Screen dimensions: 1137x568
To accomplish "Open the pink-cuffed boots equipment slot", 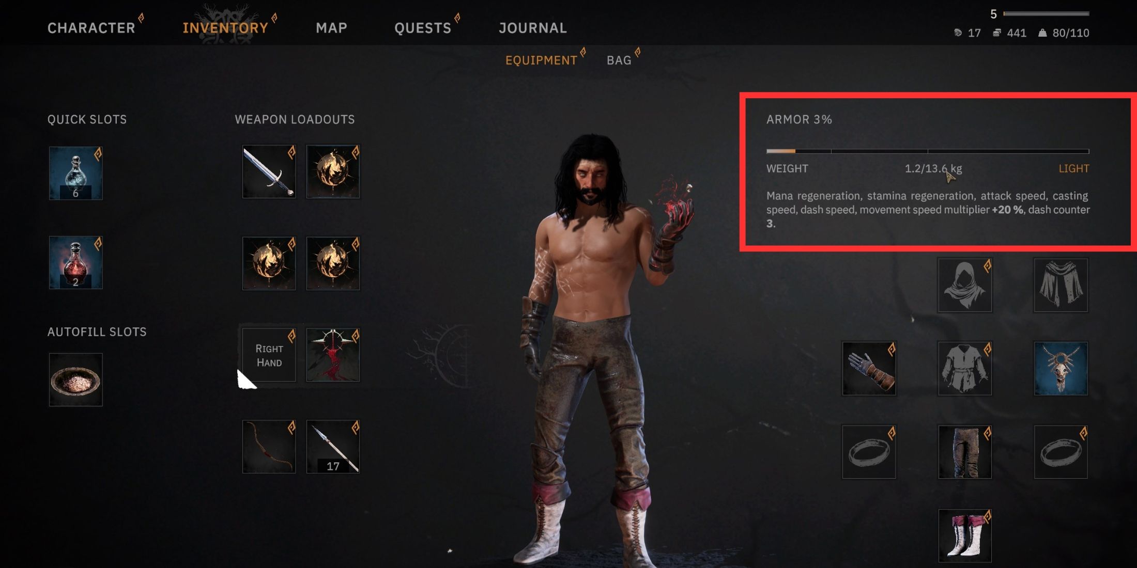I will pos(965,535).
